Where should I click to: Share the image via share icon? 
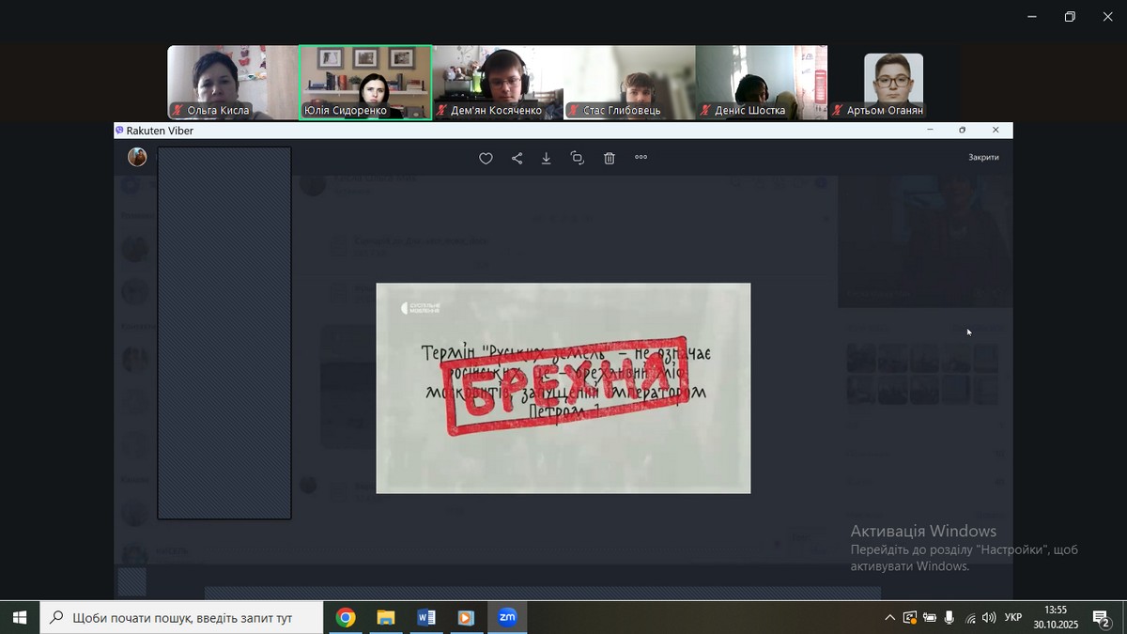pos(517,159)
